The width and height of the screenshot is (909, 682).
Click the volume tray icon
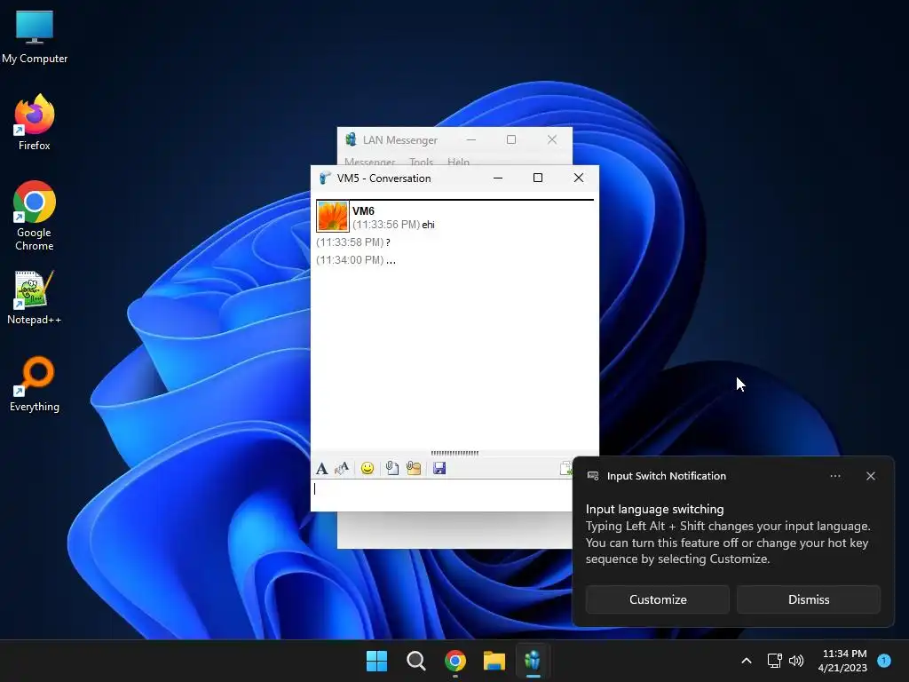796,661
